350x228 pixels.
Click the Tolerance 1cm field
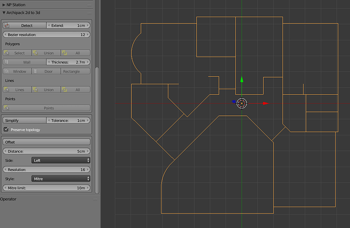(x=68, y=120)
